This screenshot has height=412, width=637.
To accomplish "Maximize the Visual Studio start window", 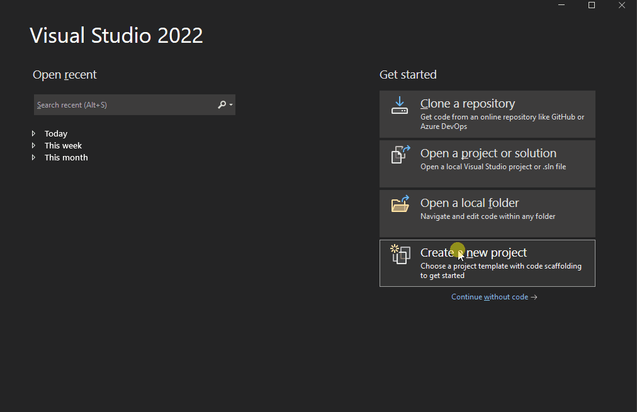I will point(592,6).
